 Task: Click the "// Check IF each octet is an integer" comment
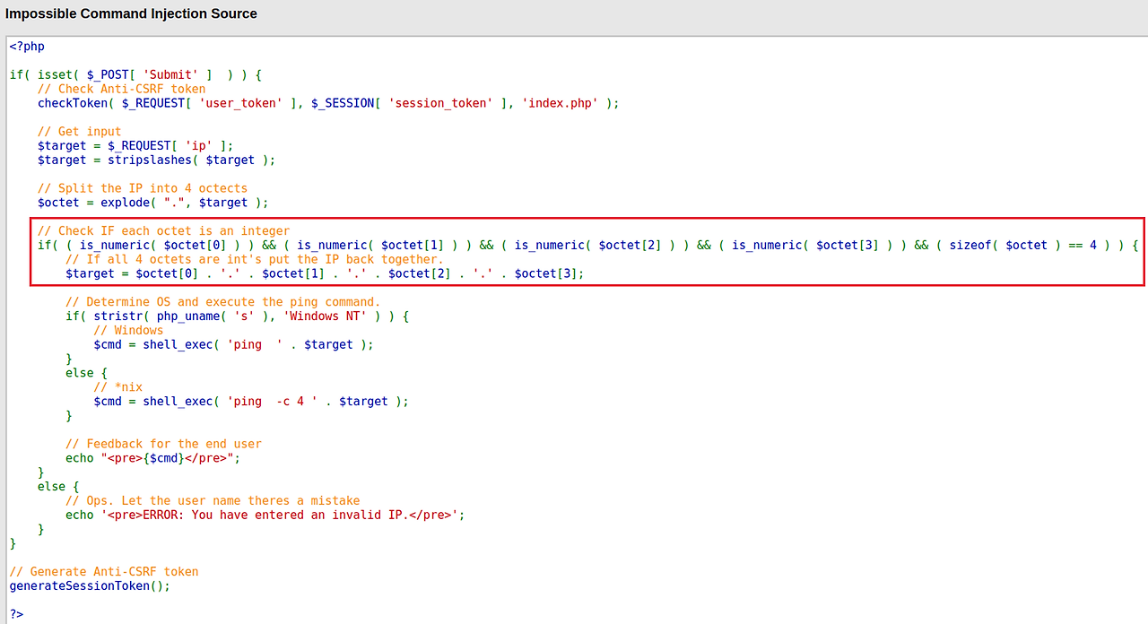coord(164,231)
